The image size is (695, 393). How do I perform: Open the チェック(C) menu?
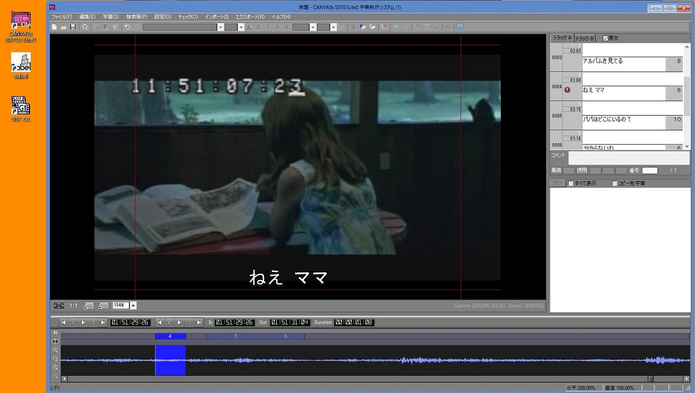188,17
